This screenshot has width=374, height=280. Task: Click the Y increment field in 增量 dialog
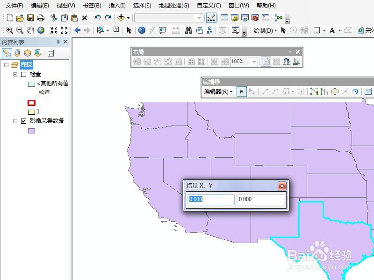260,200
